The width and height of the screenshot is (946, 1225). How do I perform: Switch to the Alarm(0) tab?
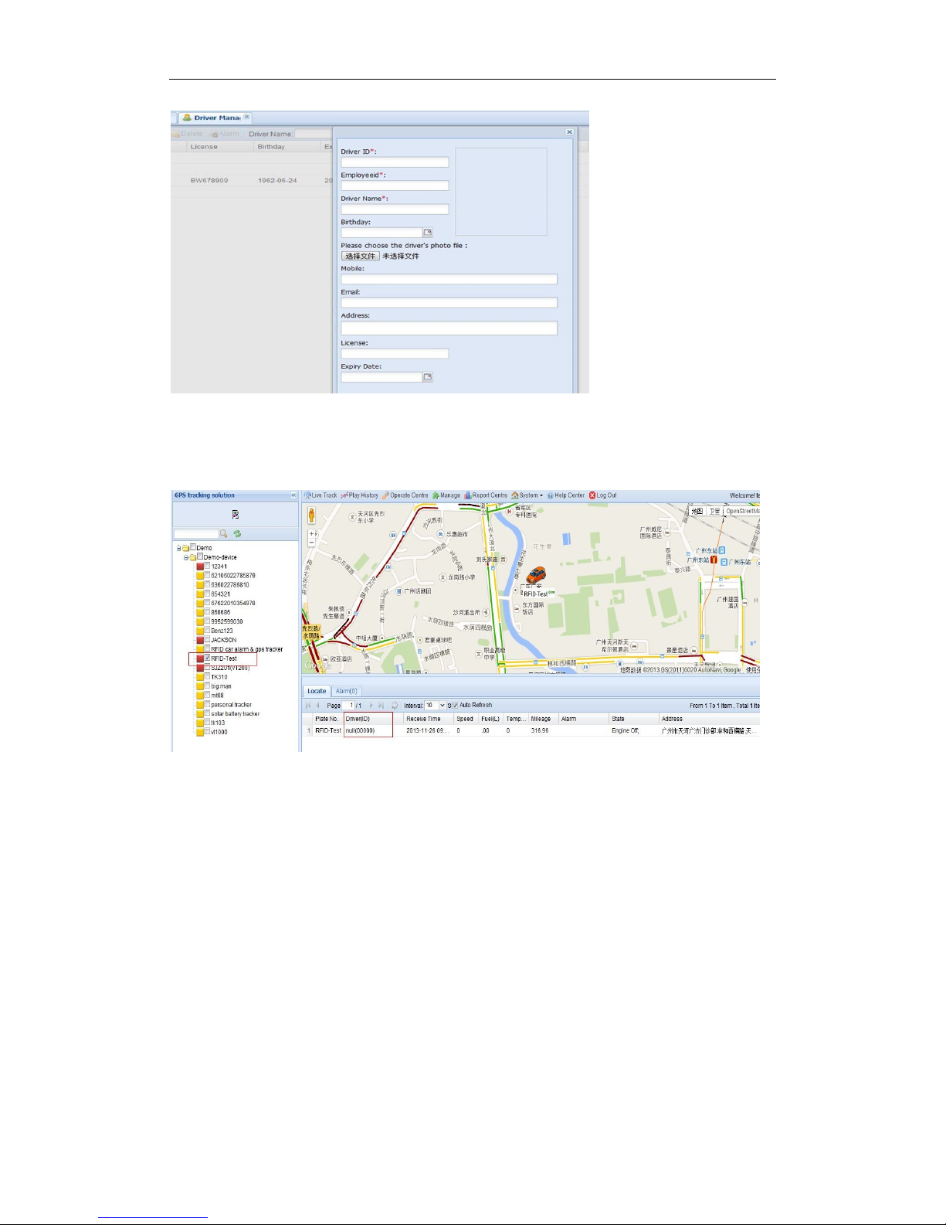click(346, 691)
